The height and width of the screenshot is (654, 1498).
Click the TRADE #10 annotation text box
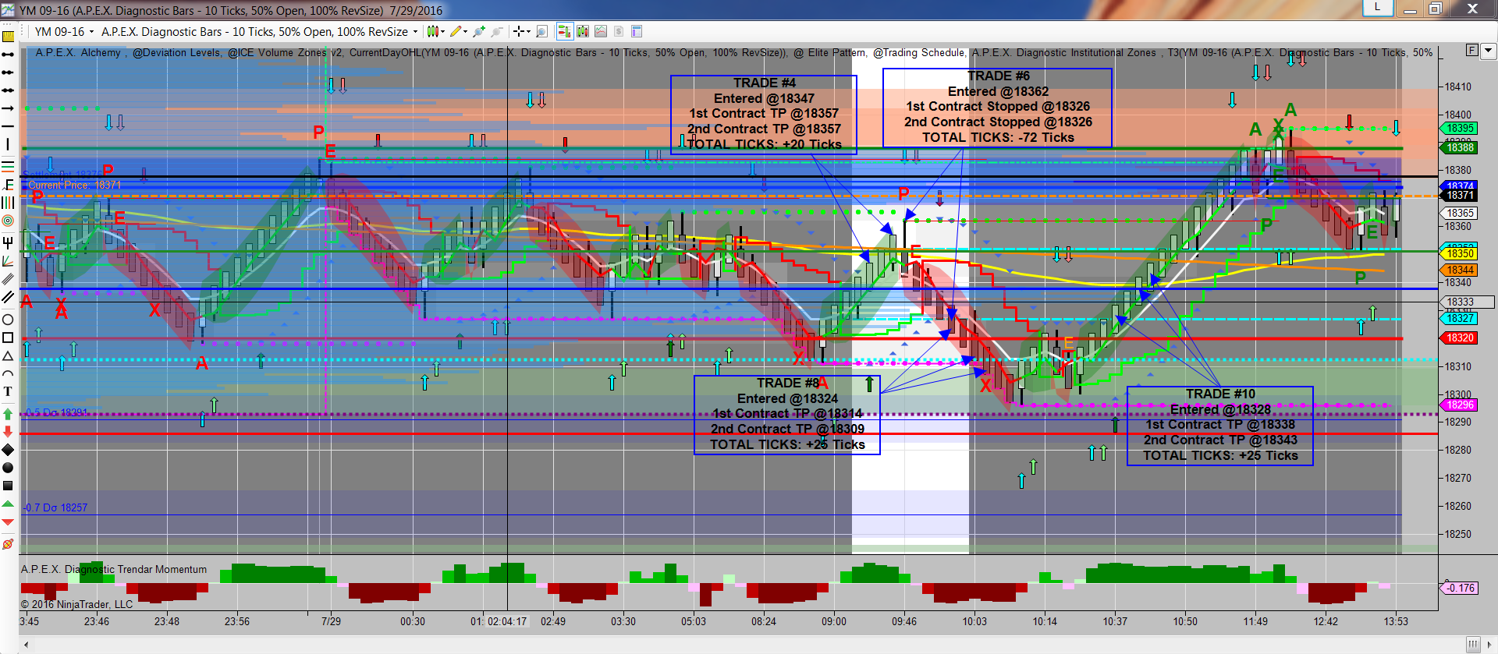click(1220, 426)
